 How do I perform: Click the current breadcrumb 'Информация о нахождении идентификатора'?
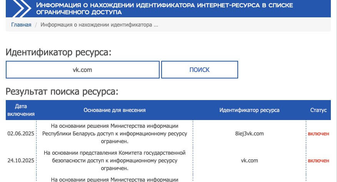tap(99, 25)
